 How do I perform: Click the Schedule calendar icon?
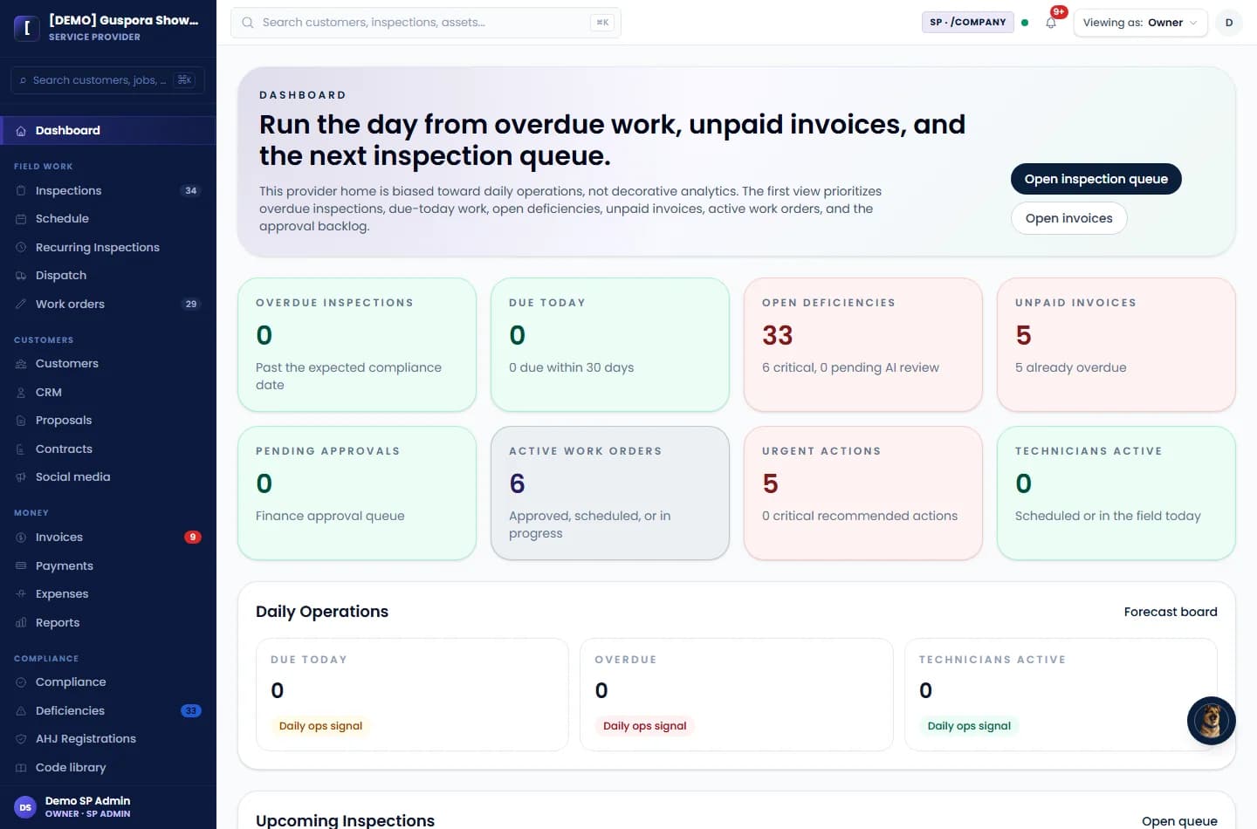[x=21, y=219]
